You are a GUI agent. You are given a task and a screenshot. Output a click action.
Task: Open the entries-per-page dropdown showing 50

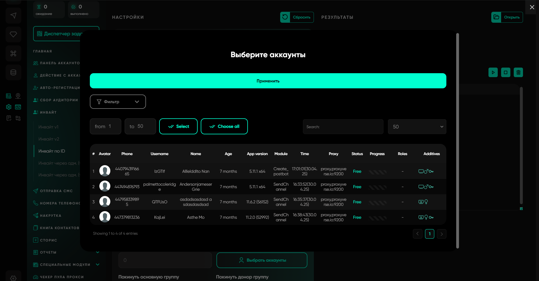[417, 127]
